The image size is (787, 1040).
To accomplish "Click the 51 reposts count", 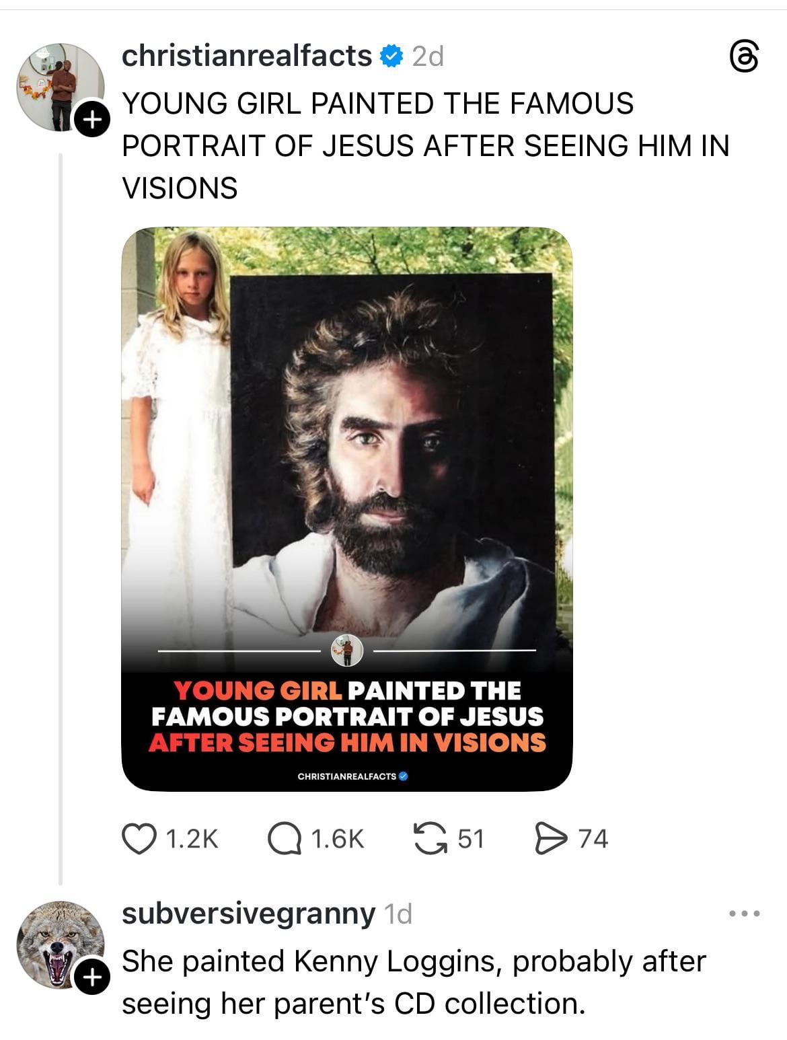I will tap(471, 839).
